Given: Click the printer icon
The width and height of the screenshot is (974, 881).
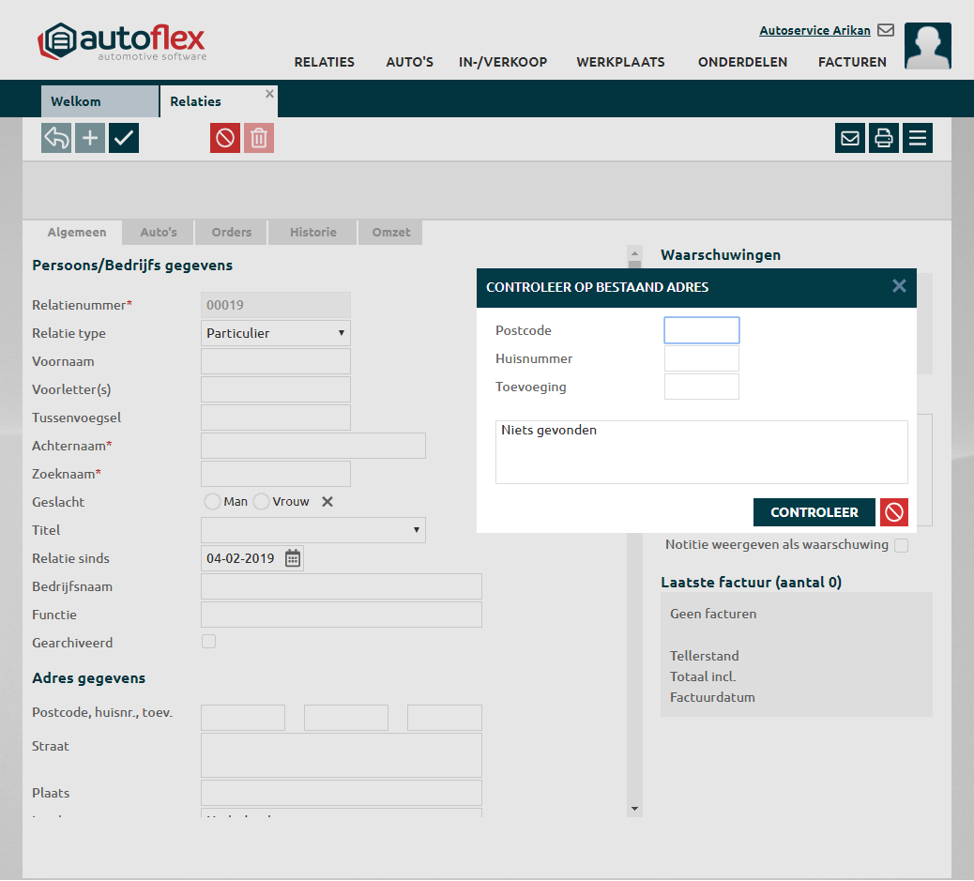Looking at the screenshot, I should coord(884,138).
